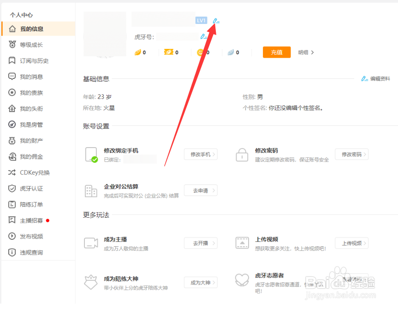Click the commission icon for 我的佣金
This screenshot has width=398, height=309.
(12, 157)
